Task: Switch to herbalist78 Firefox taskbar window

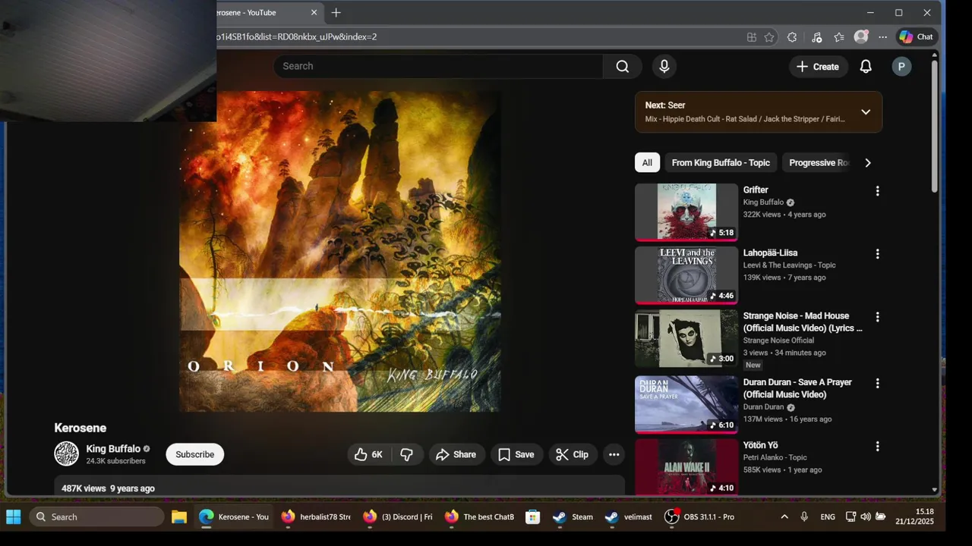Action: (315, 516)
